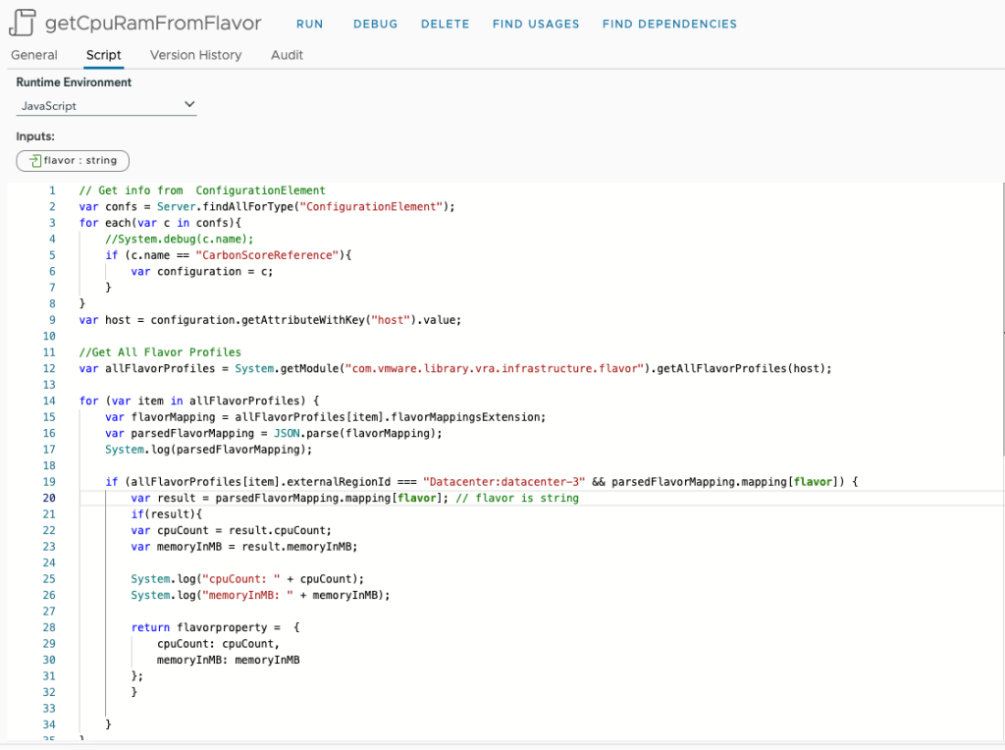Image resolution: width=1005 pixels, height=750 pixels.
Task: Click the 'Inputs:' label
Action: (35, 136)
